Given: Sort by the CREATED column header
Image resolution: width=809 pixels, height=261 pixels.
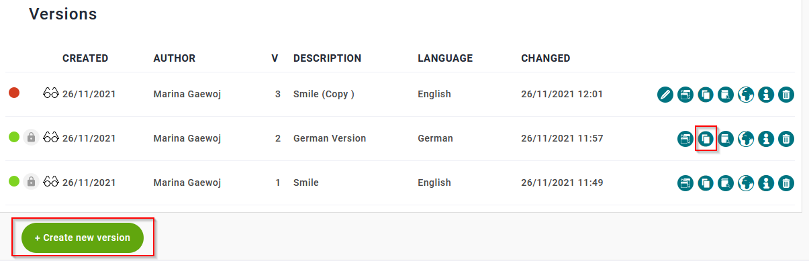Looking at the screenshot, I should click(85, 58).
